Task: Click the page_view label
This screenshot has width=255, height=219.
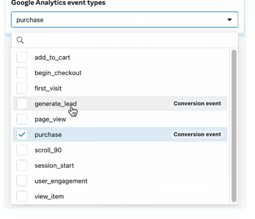Action: click(x=50, y=119)
